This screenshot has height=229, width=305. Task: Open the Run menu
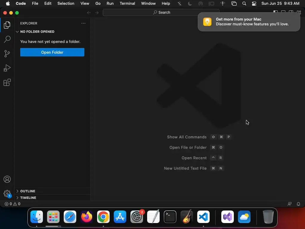pos(110,3)
